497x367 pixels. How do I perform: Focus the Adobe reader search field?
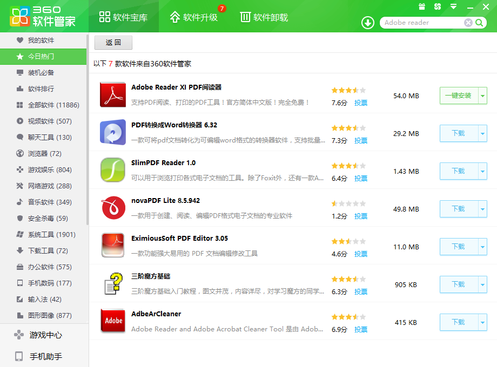coord(422,23)
